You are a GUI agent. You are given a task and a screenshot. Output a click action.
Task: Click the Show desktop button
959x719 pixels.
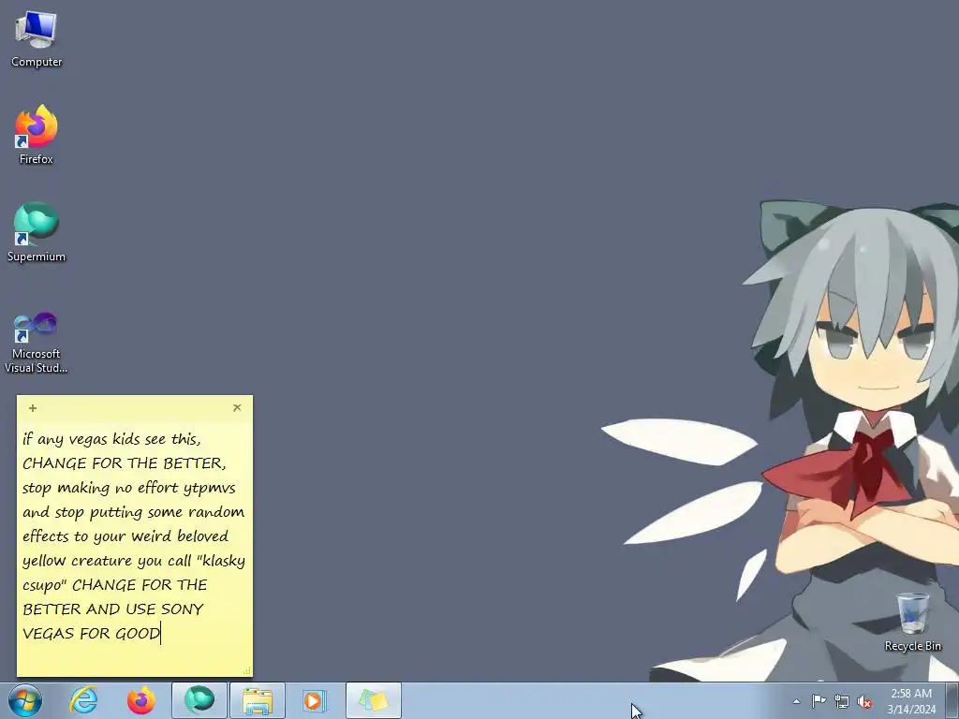pyautogui.click(x=952, y=700)
